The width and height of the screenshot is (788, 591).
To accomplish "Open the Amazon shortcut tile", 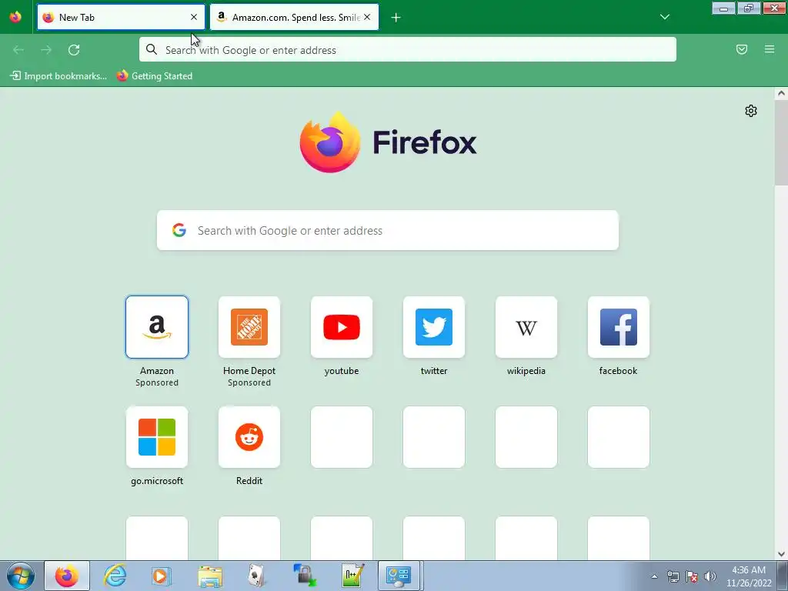I will [x=157, y=327].
